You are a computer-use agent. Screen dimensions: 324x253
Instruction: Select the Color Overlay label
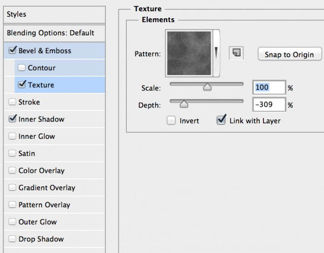41,171
